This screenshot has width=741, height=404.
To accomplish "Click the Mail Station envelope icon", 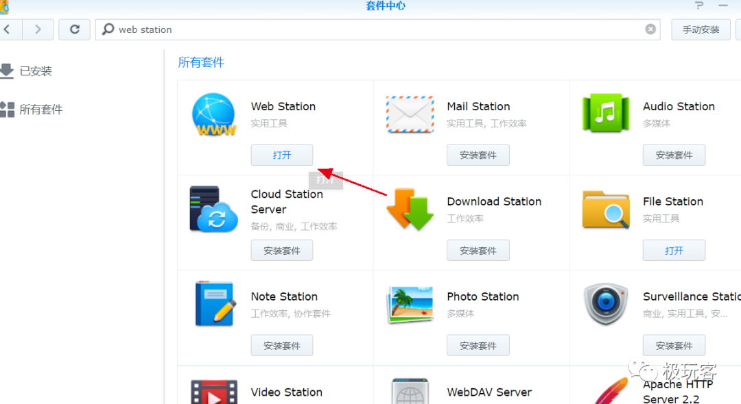I will (410, 114).
